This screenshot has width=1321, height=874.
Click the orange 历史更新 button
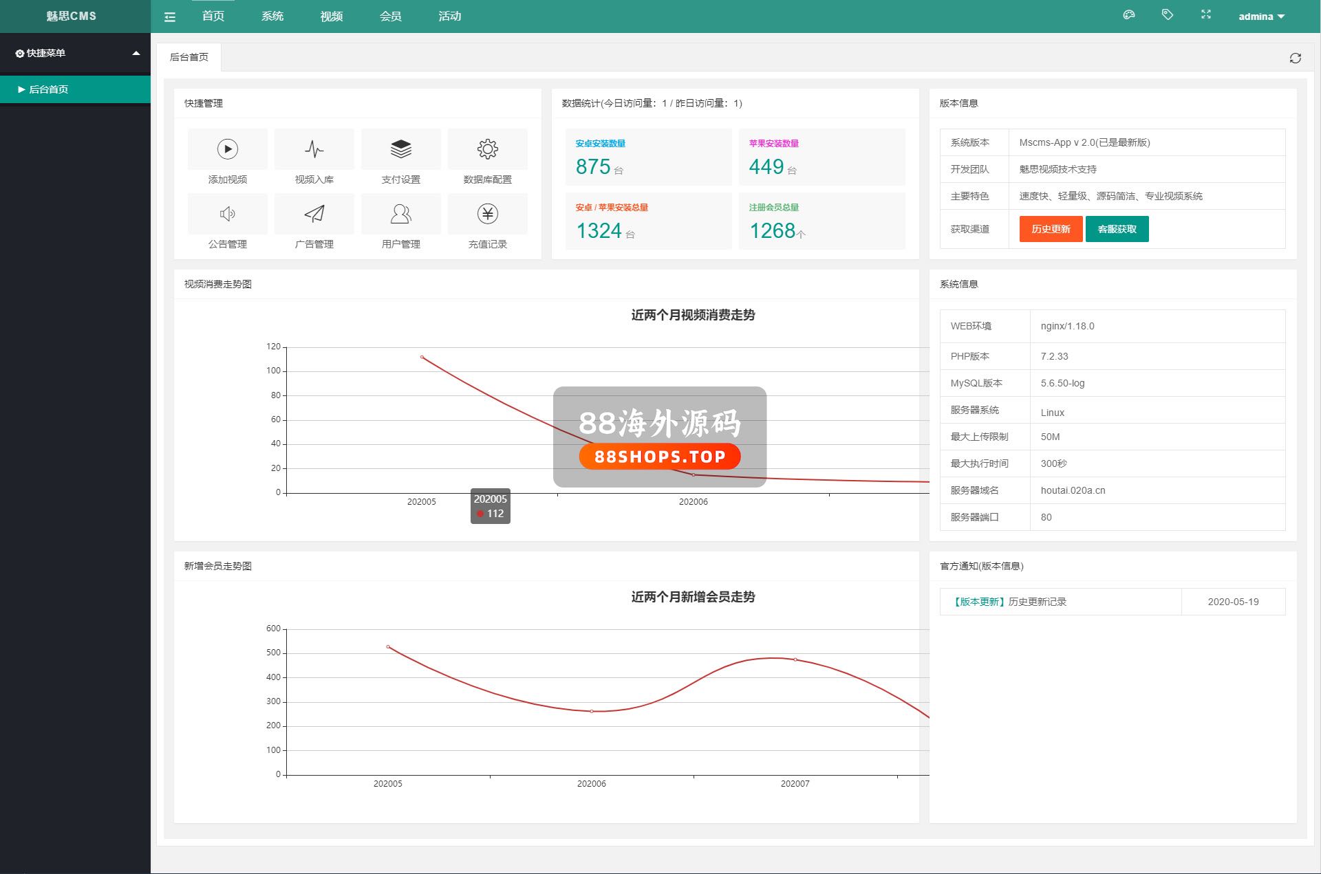1051,229
